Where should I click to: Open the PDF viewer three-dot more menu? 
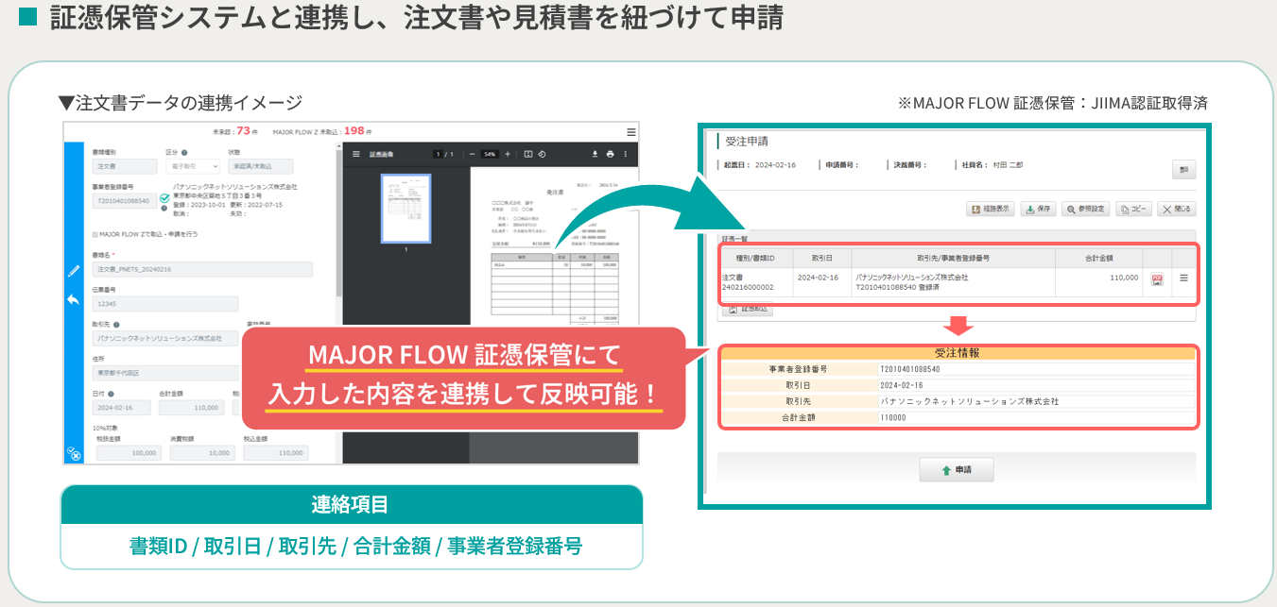(x=625, y=154)
